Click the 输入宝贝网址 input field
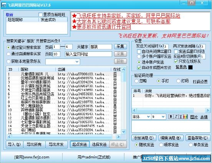The image size is (212, 163). (x=88, y=54)
